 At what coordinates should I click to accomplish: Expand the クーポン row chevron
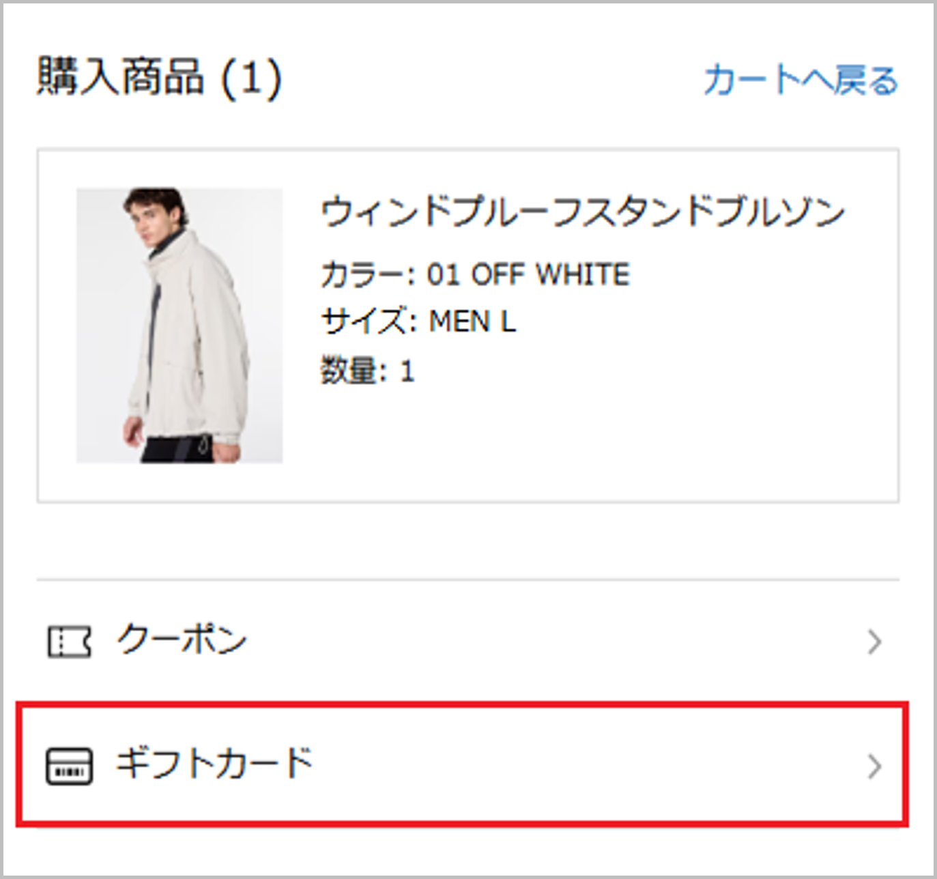874,642
